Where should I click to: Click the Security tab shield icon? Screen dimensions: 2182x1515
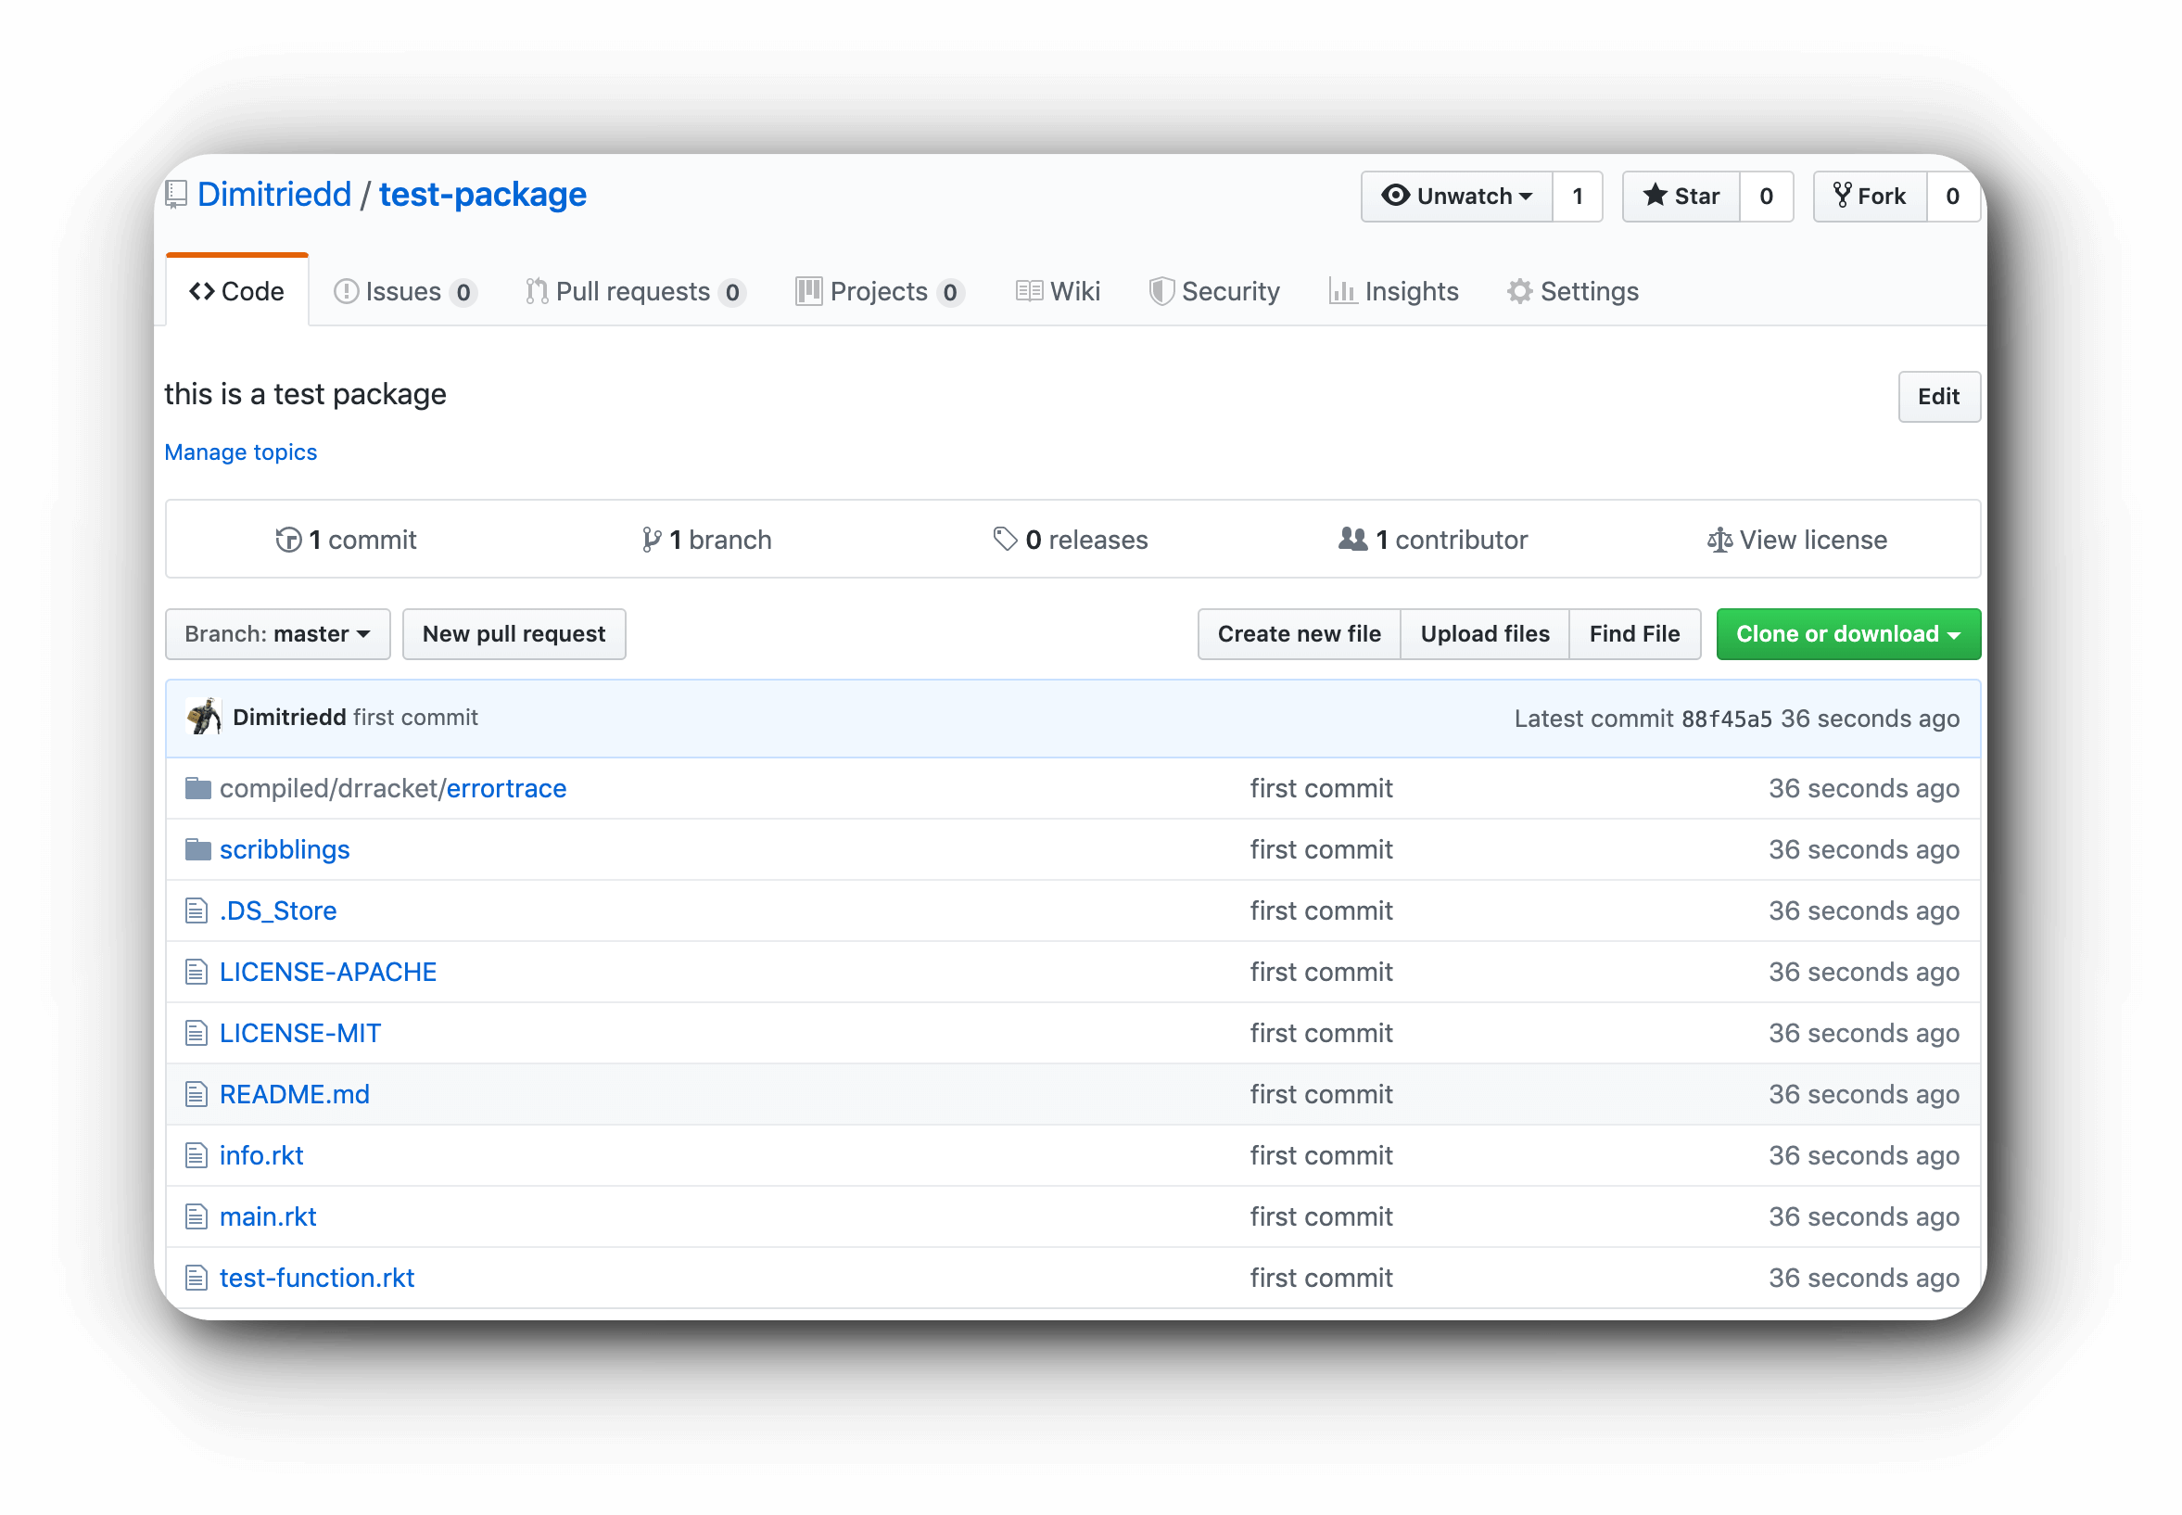[x=1161, y=291]
